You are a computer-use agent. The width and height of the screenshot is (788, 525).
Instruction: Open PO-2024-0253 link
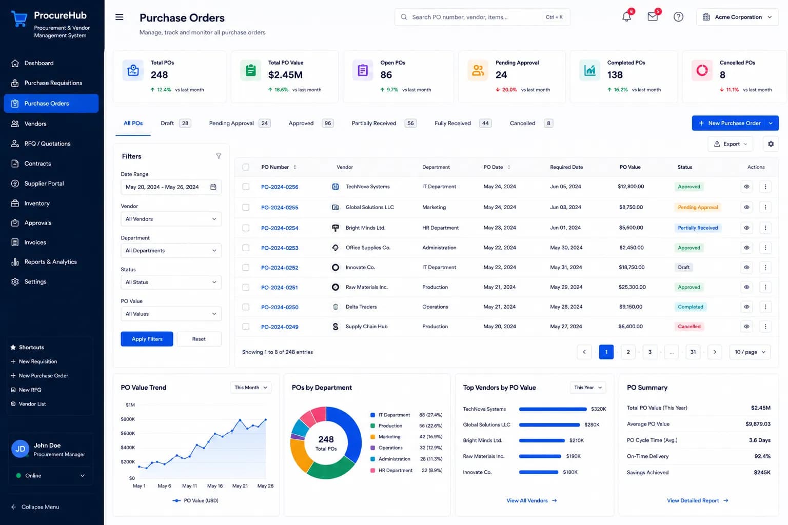click(280, 248)
